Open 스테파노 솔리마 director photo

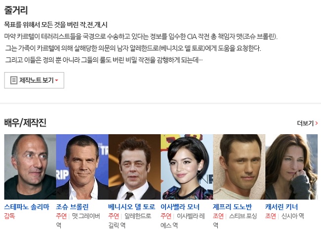[30, 167]
